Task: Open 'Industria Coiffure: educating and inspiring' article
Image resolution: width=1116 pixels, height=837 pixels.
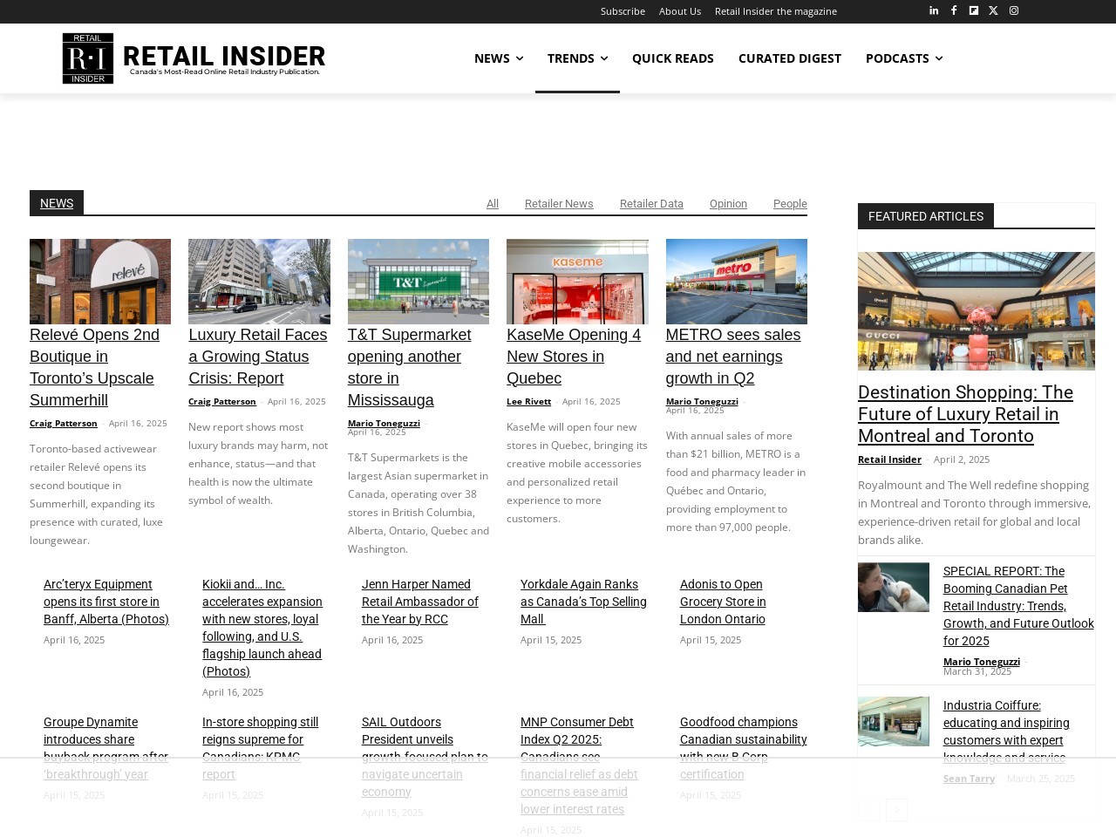Action: click(1006, 732)
